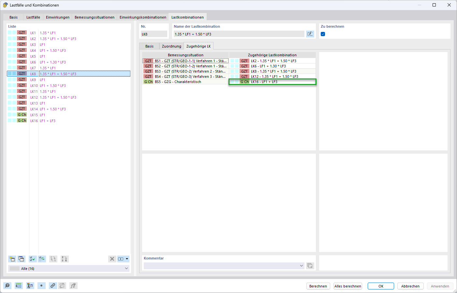
Task: Confirm with the OK button
Action: (381, 286)
